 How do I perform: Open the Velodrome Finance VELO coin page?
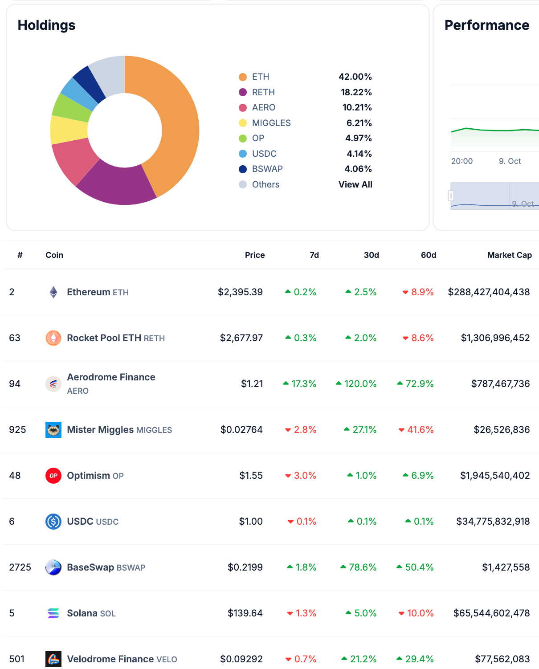tap(122, 659)
